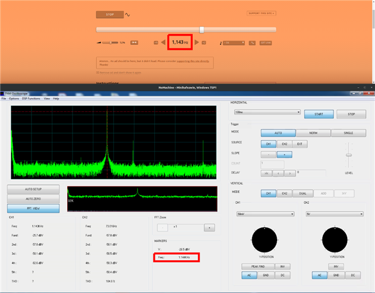Open the horizontal timebase 100ms dropdown
This screenshot has width=375, height=293.
(x=267, y=112)
